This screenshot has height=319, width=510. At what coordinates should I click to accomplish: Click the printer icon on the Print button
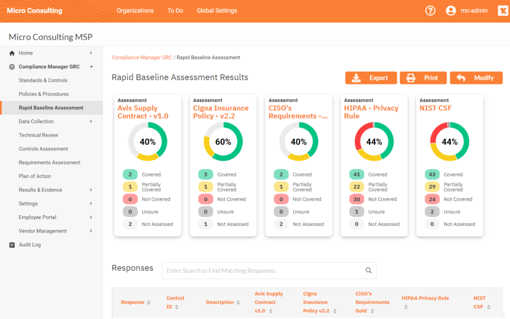[410, 78]
